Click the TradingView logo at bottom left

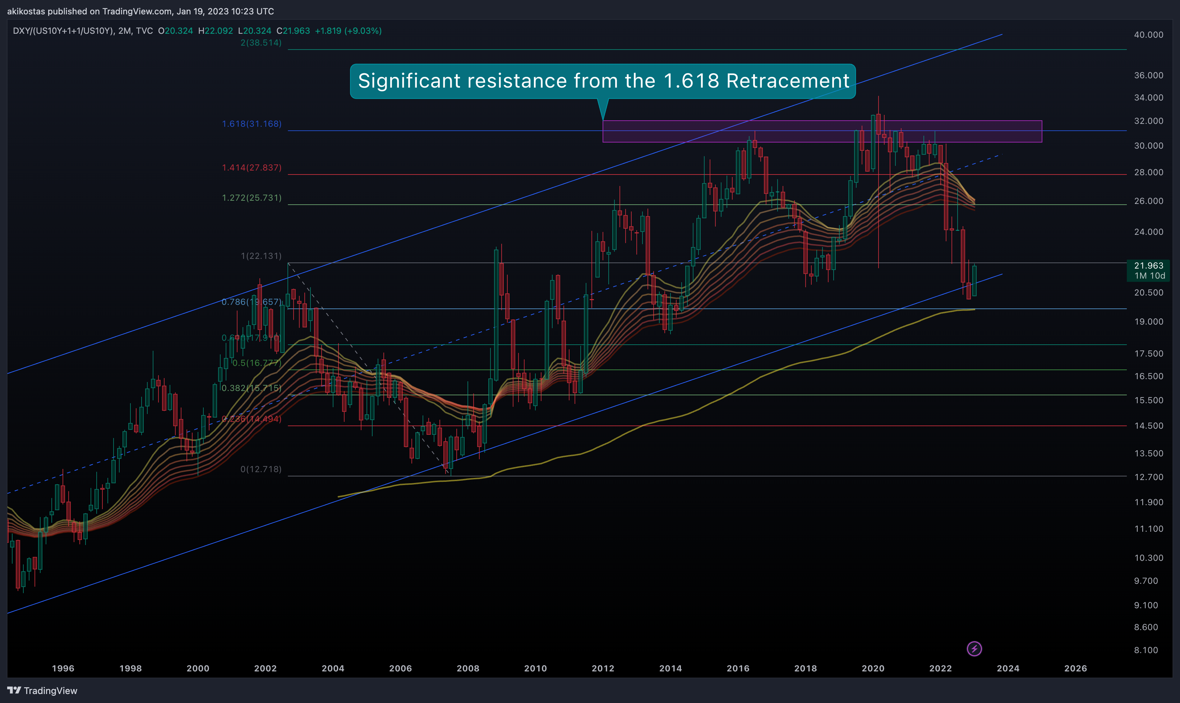pos(42,691)
